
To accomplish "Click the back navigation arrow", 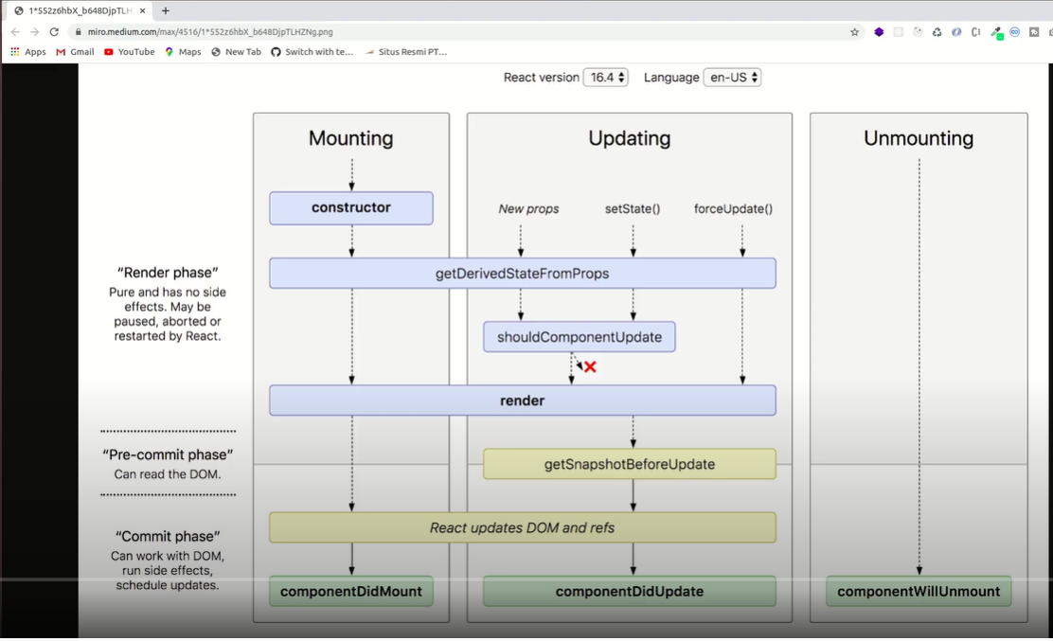I will (x=14, y=31).
